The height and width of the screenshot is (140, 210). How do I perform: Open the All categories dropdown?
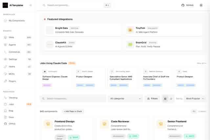125,98
